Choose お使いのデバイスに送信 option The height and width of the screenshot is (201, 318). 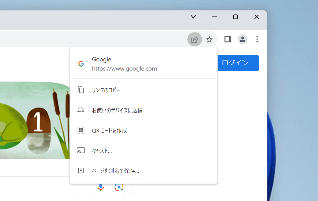tap(144, 110)
